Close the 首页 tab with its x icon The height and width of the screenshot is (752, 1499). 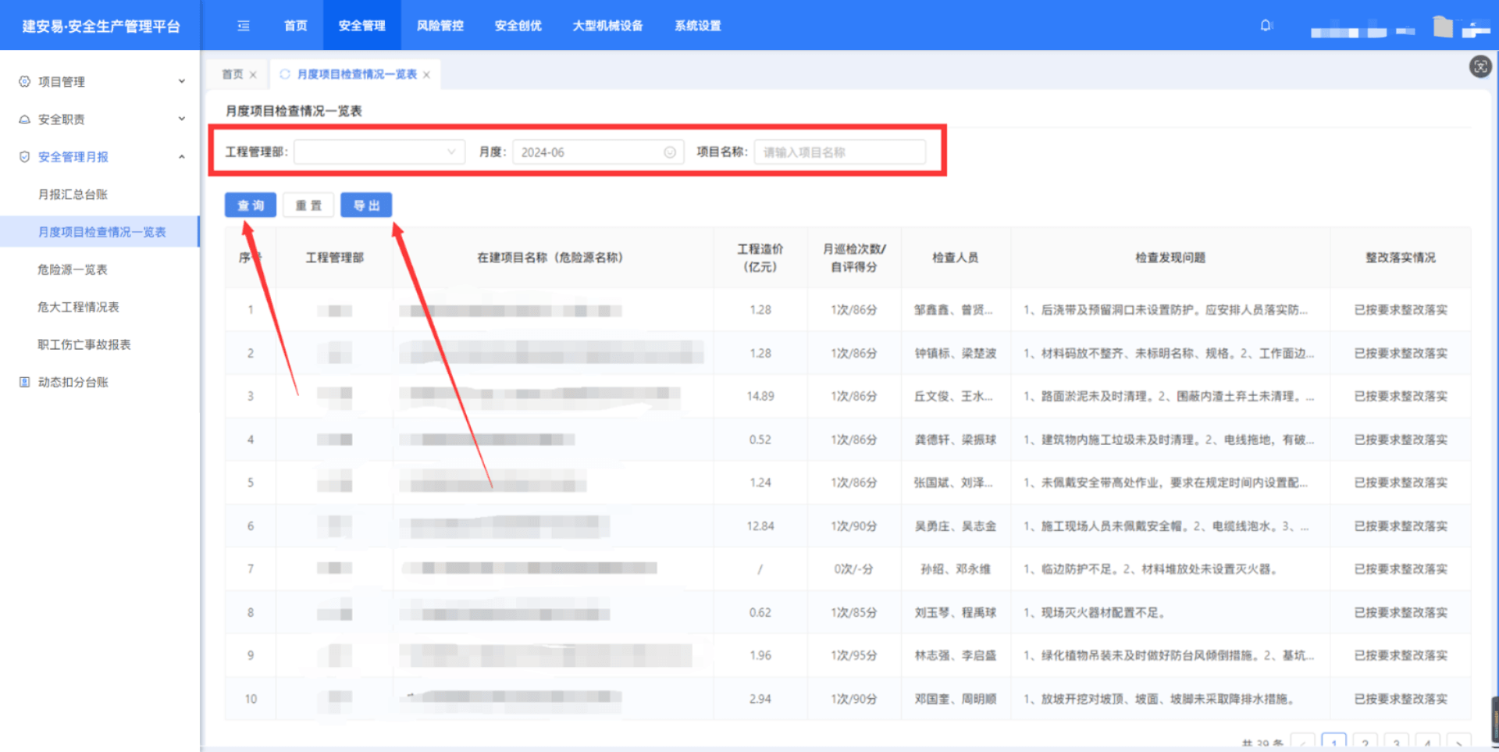pos(253,75)
